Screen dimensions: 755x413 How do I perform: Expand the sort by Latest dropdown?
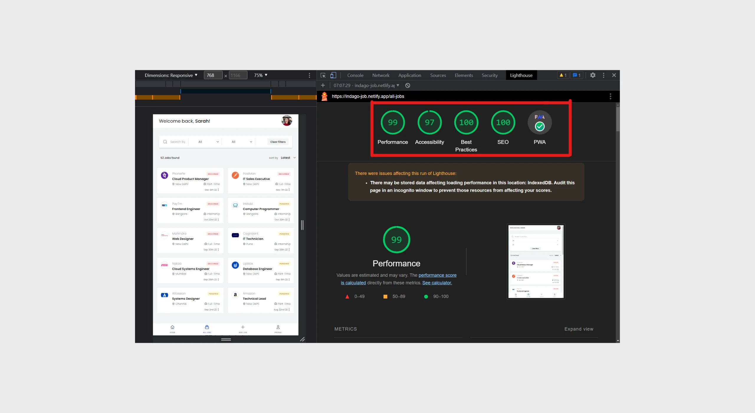288,158
